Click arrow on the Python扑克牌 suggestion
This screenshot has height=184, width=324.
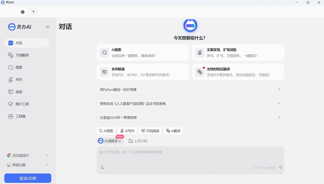[279, 89]
